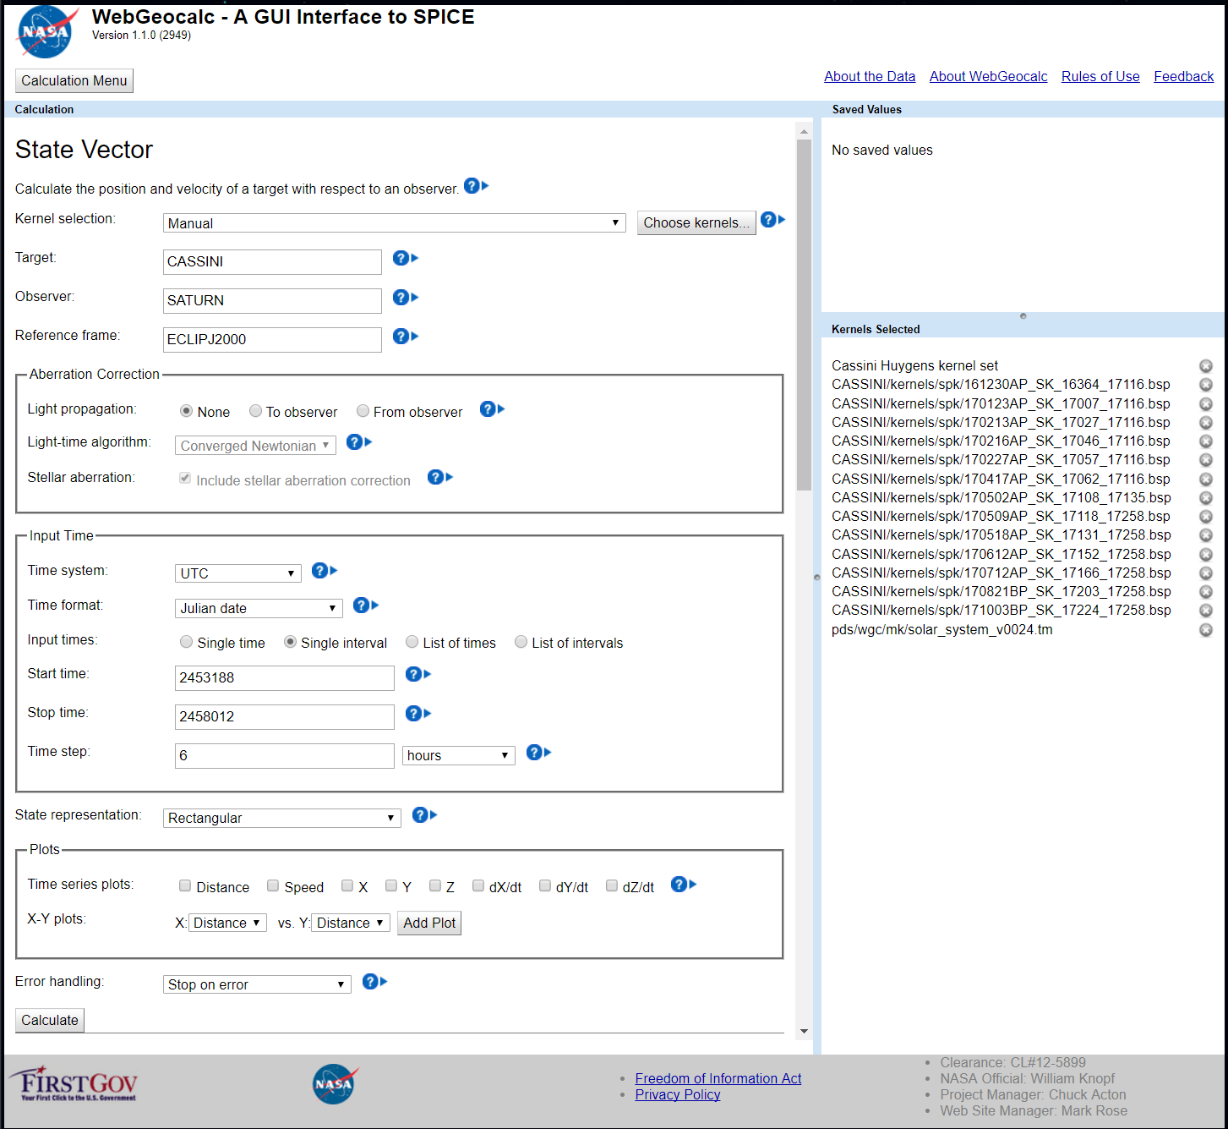
Task: Show help for Observer field
Action: click(x=406, y=297)
